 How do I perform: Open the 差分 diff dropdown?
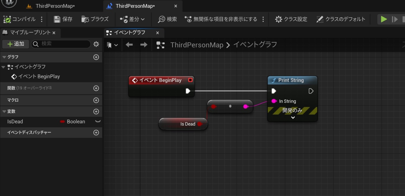click(x=132, y=19)
